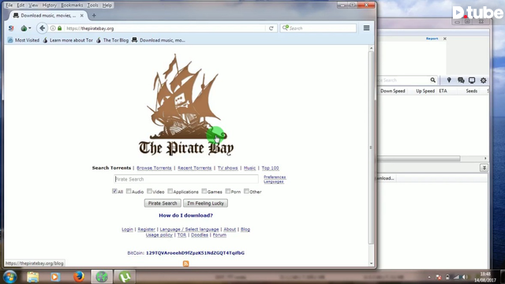Sort by Down Speed column in uTorrent
The image size is (505, 284).
[393, 92]
